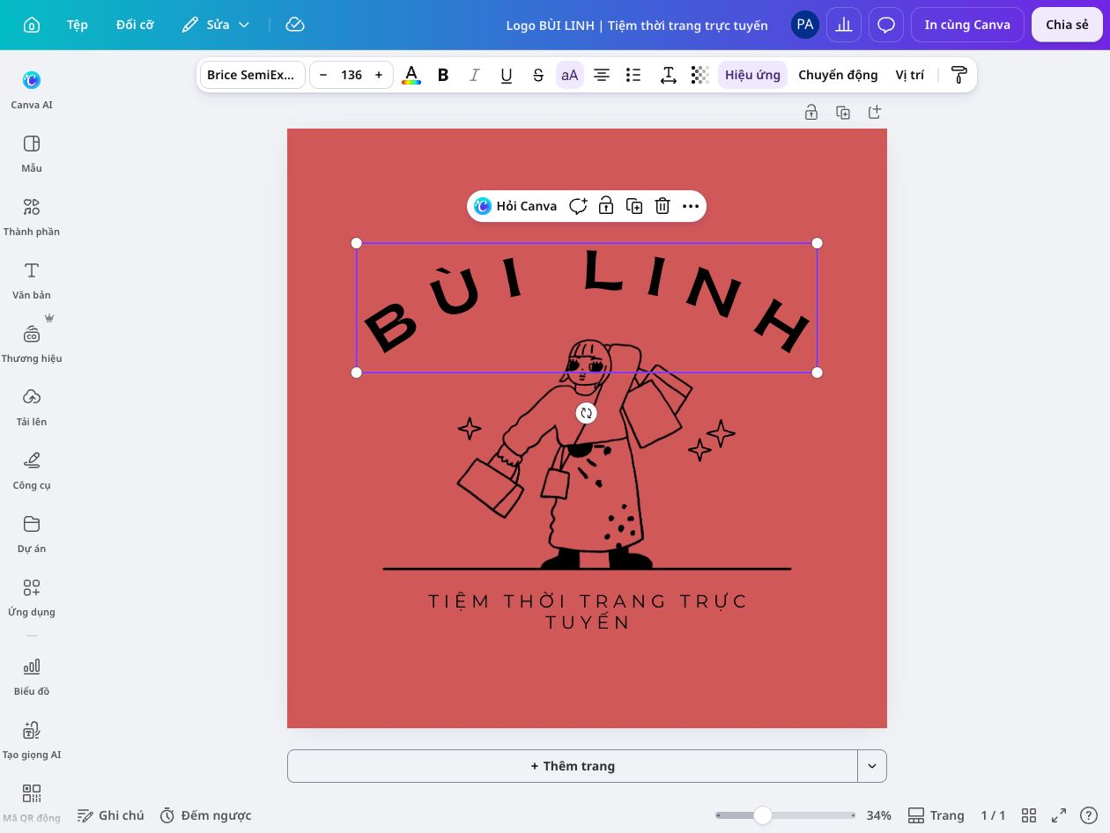
Task: Open PA account avatar
Action: tap(804, 25)
